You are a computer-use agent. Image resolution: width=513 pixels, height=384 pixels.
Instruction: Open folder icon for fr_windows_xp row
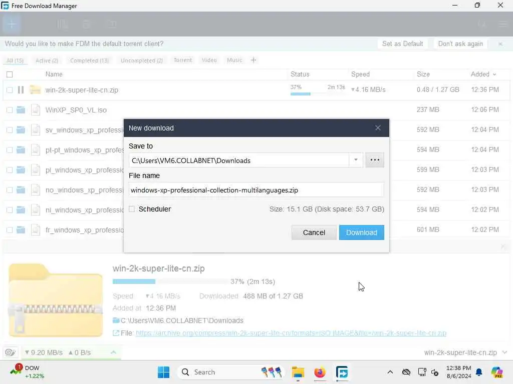[x=21, y=229]
